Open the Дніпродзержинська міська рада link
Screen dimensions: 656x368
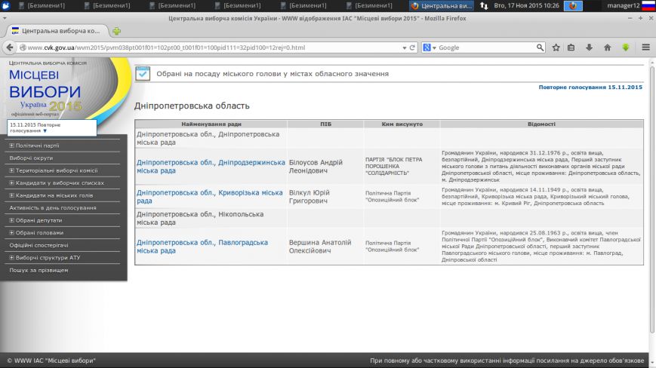coord(211,166)
